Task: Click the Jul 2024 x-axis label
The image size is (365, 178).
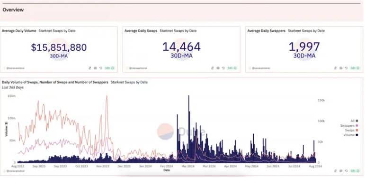Action: (x=294, y=166)
